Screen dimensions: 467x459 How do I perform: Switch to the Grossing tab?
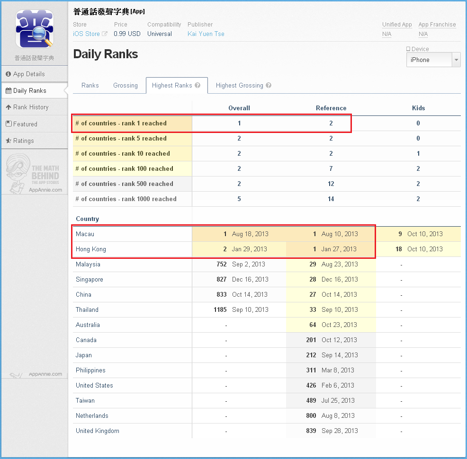pyautogui.click(x=126, y=86)
